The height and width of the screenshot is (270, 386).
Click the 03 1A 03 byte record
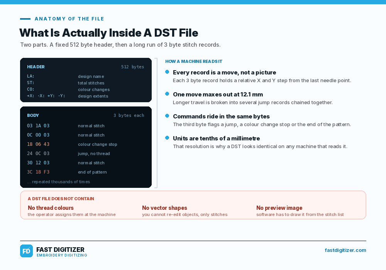[x=38, y=126]
